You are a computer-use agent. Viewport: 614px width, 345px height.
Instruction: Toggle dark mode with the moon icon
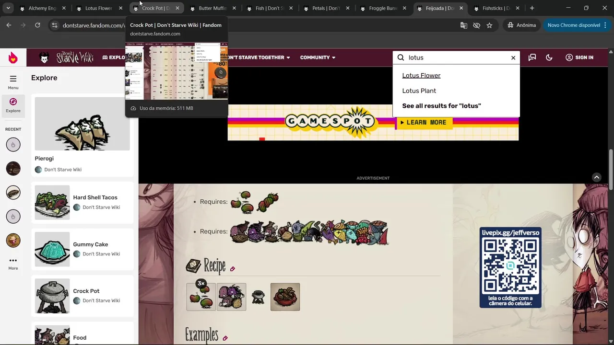tap(549, 57)
